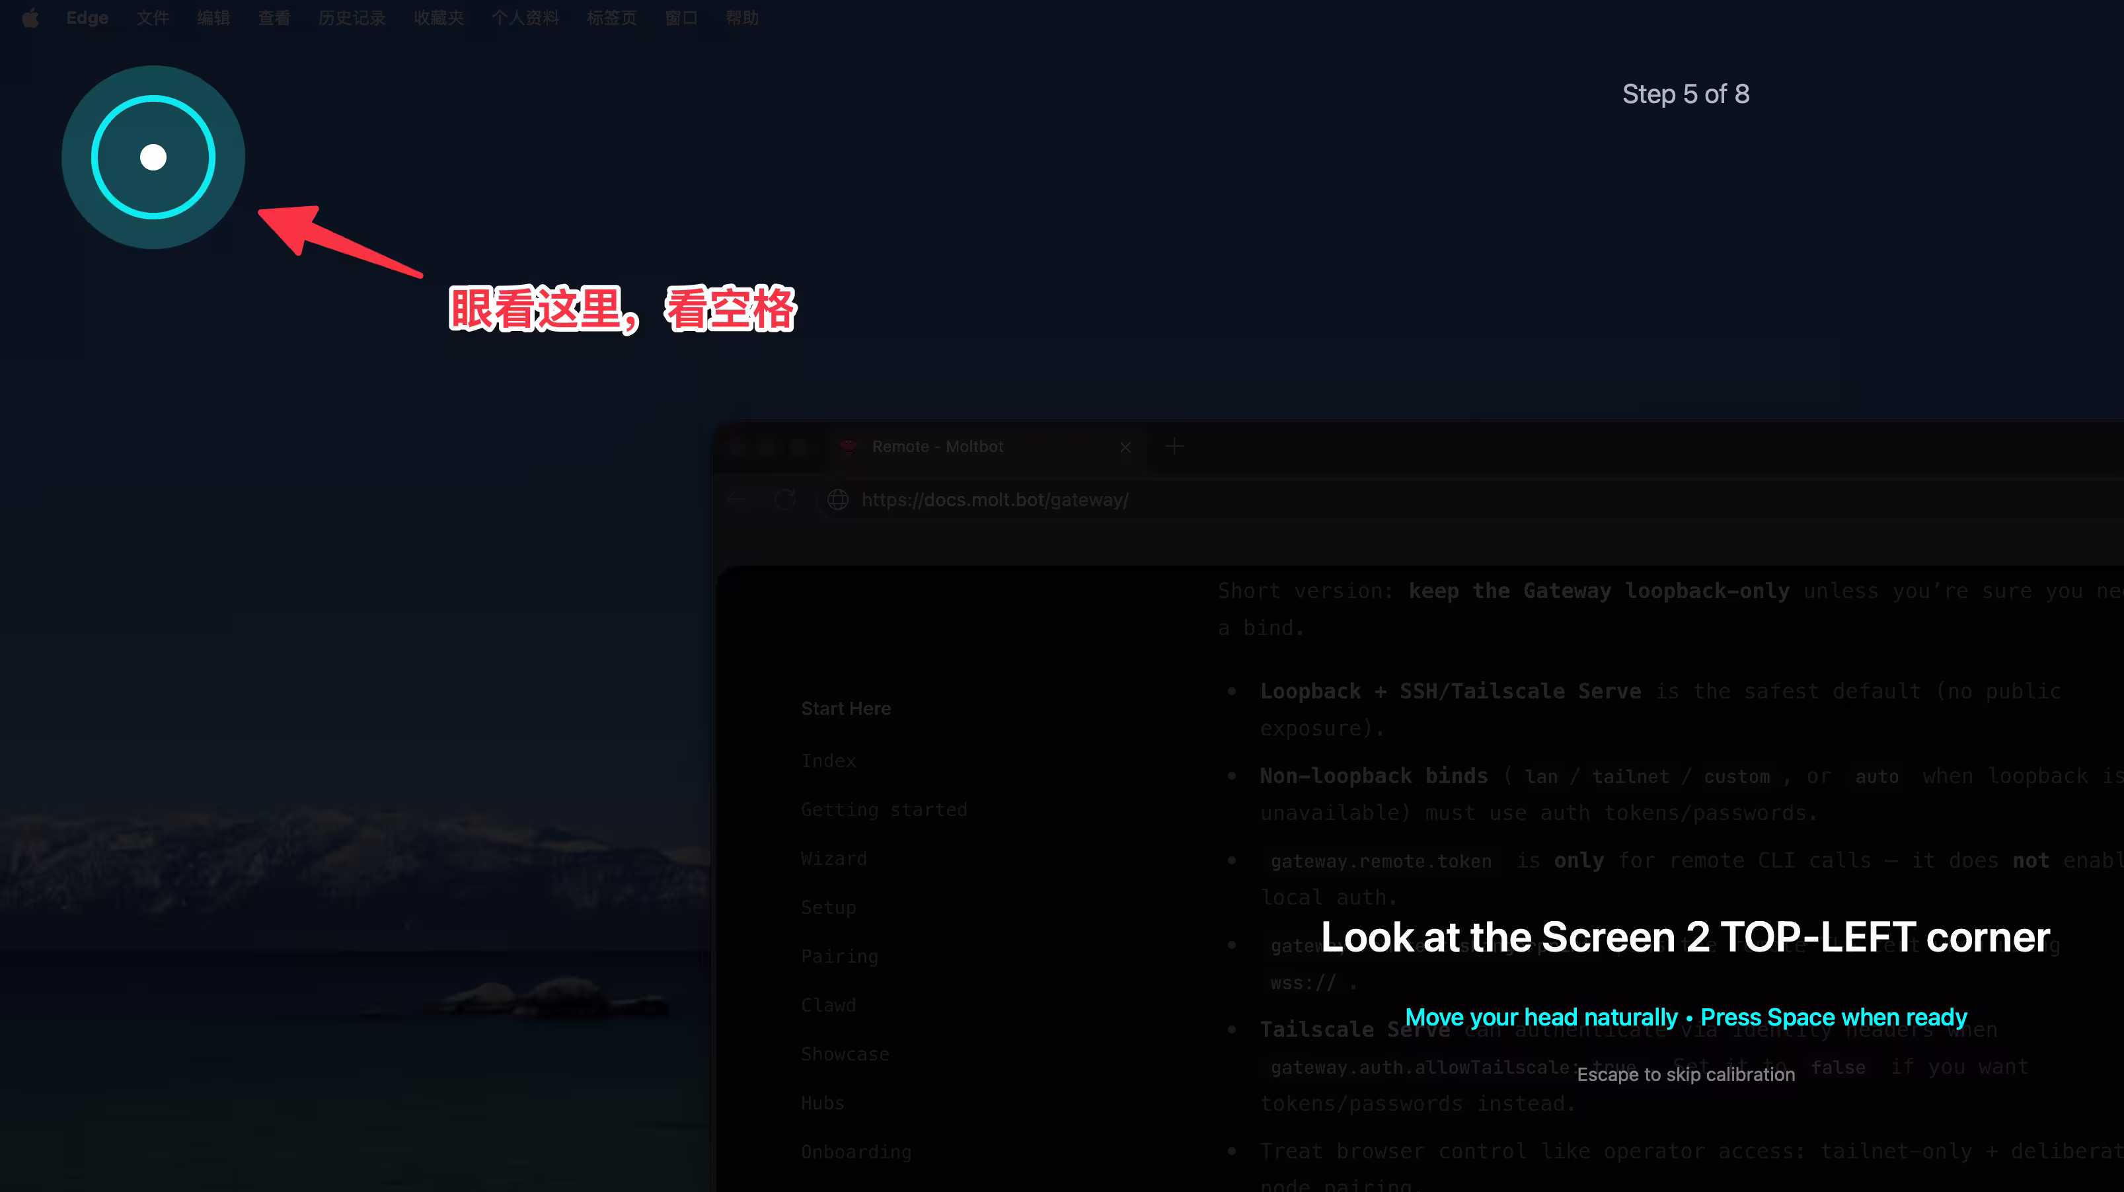Close the Remote - Moltbot tab

pos(1125,447)
